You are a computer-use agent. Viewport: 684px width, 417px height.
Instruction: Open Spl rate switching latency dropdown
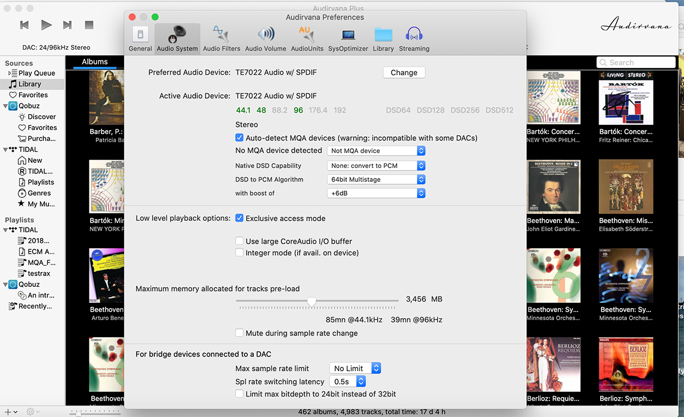click(347, 382)
